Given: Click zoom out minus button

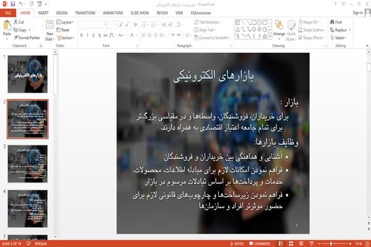Looking at the screenshot, I should point(319,244).
